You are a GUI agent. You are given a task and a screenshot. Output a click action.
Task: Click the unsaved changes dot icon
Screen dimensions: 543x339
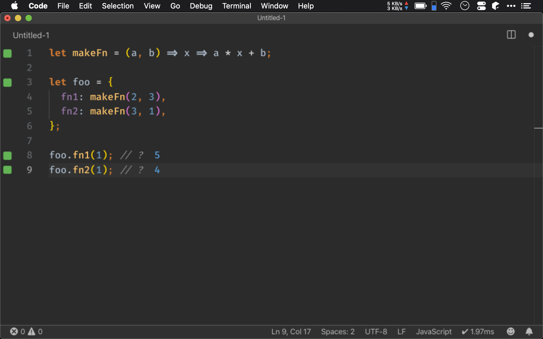click(531, 35)
